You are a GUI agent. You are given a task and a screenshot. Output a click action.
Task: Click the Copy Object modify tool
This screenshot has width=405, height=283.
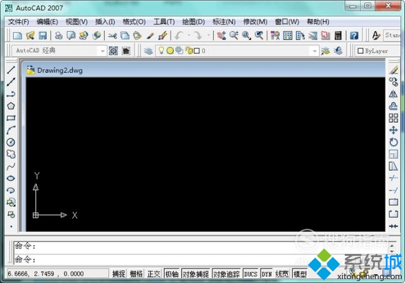[394, 82]
